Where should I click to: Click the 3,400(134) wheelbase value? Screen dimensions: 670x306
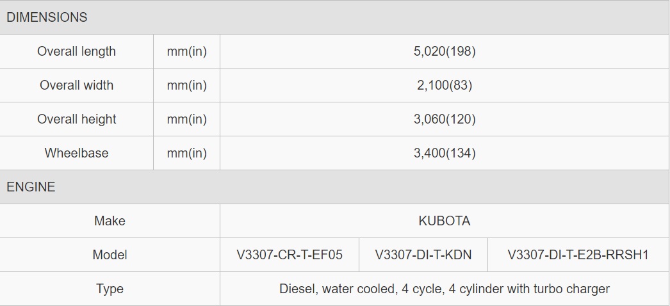[445, 153]
